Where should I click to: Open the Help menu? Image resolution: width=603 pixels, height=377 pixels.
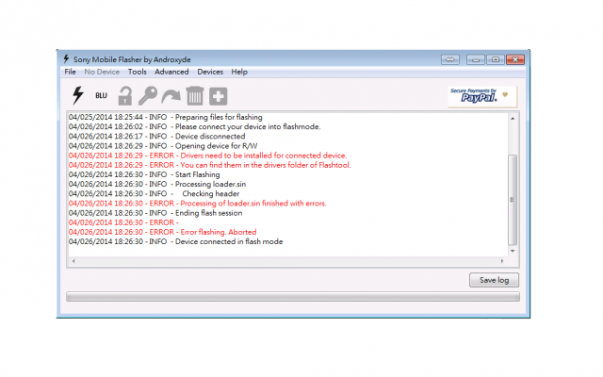click(239, 72)
